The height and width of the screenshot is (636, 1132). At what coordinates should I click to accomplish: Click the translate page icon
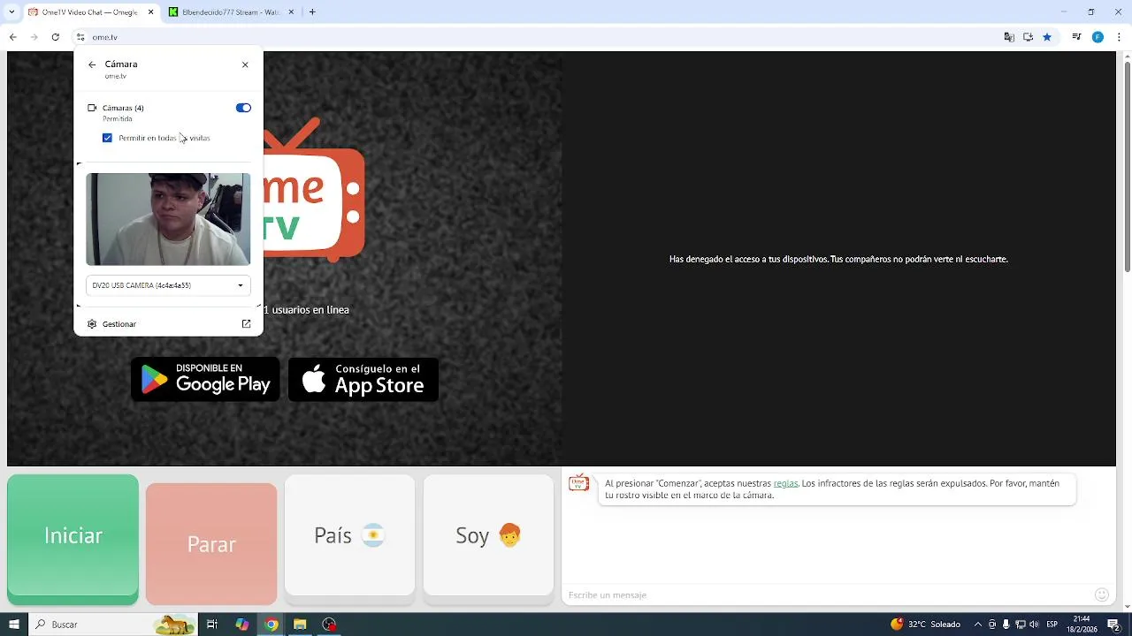(1009, 37)
